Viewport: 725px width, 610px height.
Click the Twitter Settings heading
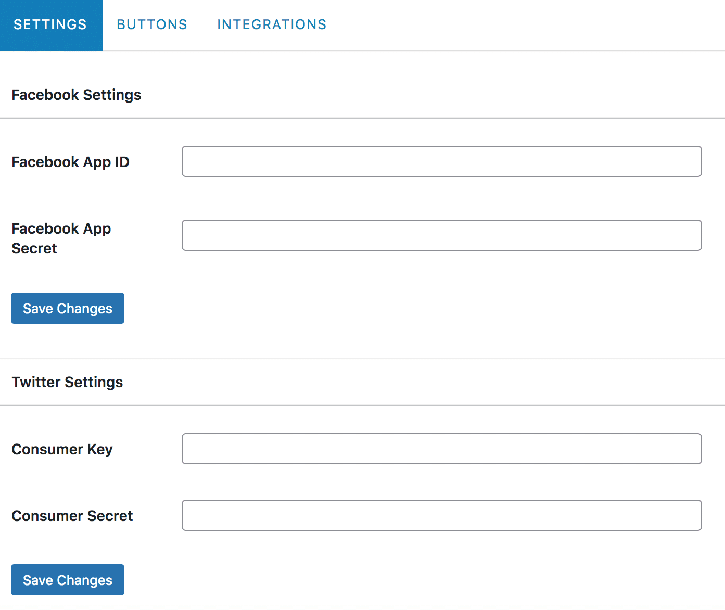[67, 382]
